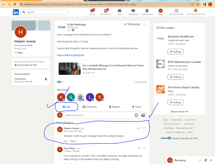Open Yurii Tihly's profile name
The width and height of the screenshot is (215, 164).
69,148
